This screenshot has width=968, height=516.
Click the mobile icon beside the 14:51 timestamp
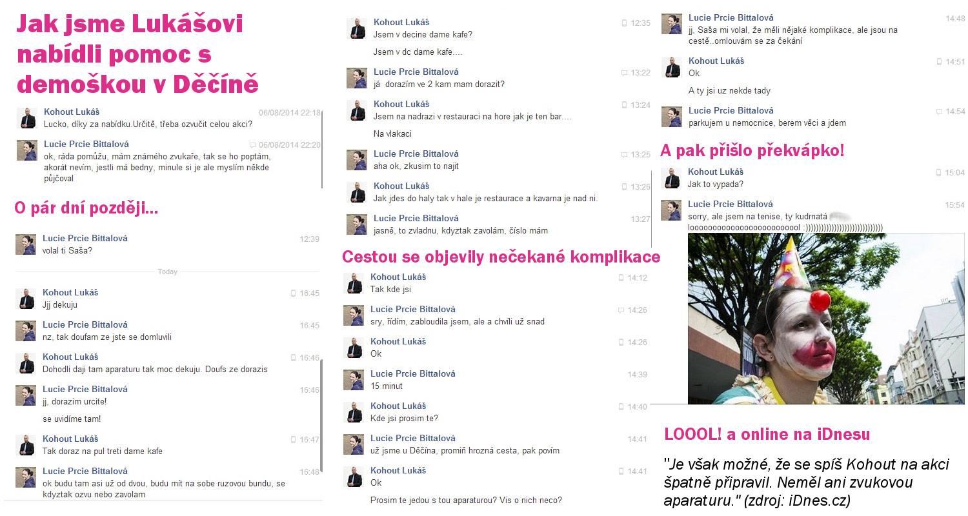(939, 62)
